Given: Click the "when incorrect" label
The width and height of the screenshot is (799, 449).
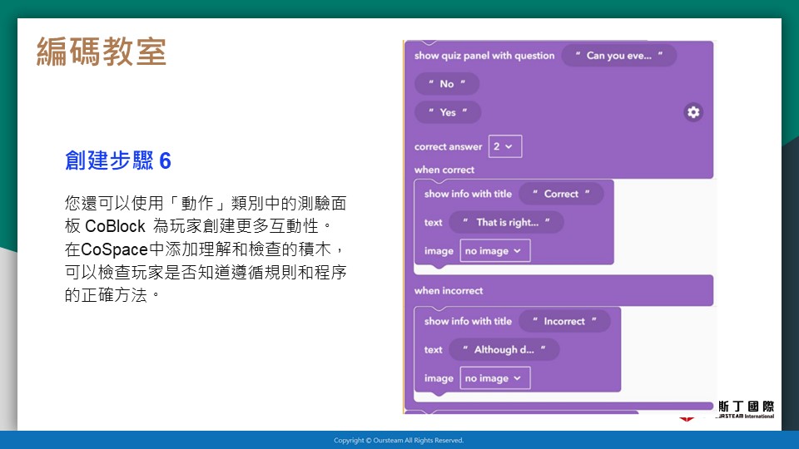Looking at the screenshot, I should pos(449,291).
